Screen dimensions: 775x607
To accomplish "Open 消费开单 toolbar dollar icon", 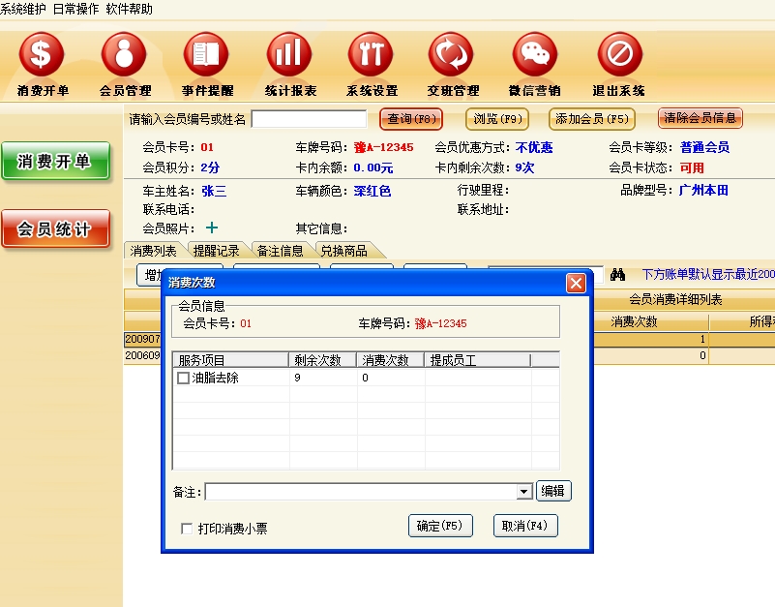I will pyautogui.click(x=42, y=54).
